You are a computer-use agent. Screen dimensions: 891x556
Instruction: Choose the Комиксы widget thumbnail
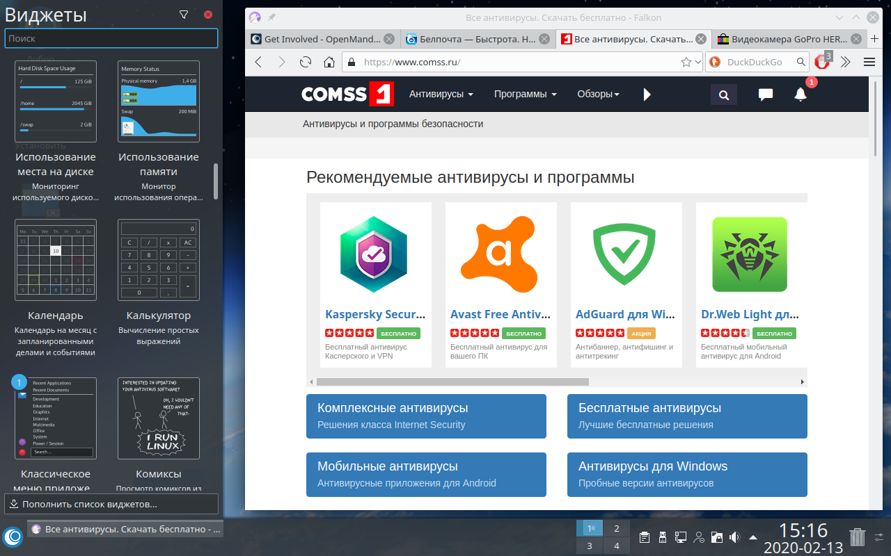[x=159, y=418]
